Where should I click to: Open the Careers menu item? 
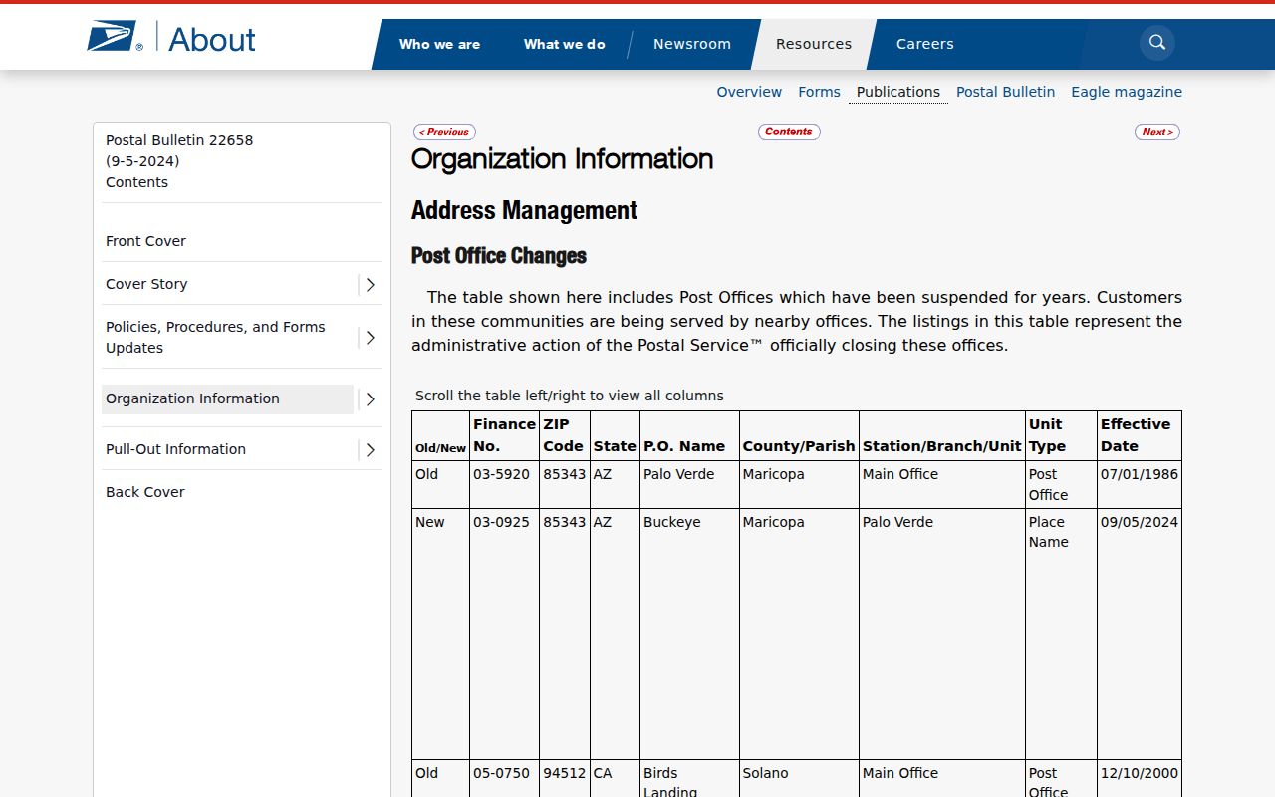tap(925, 44)
